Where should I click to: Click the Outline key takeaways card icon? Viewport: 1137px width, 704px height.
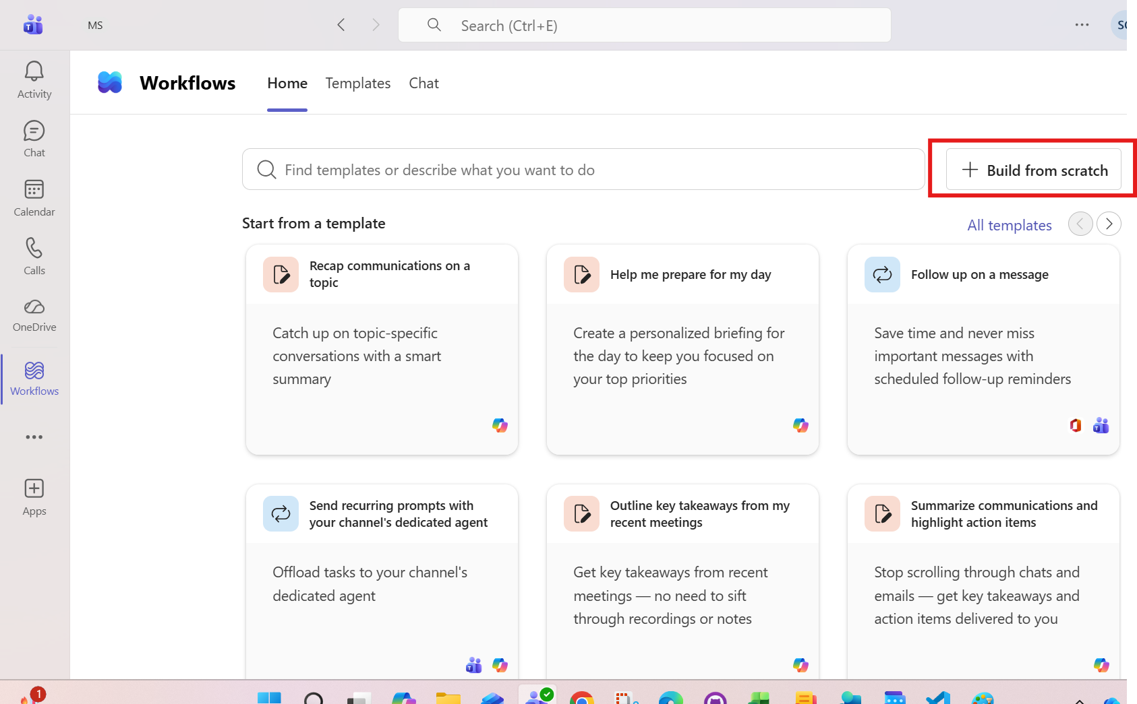point(581,514)
